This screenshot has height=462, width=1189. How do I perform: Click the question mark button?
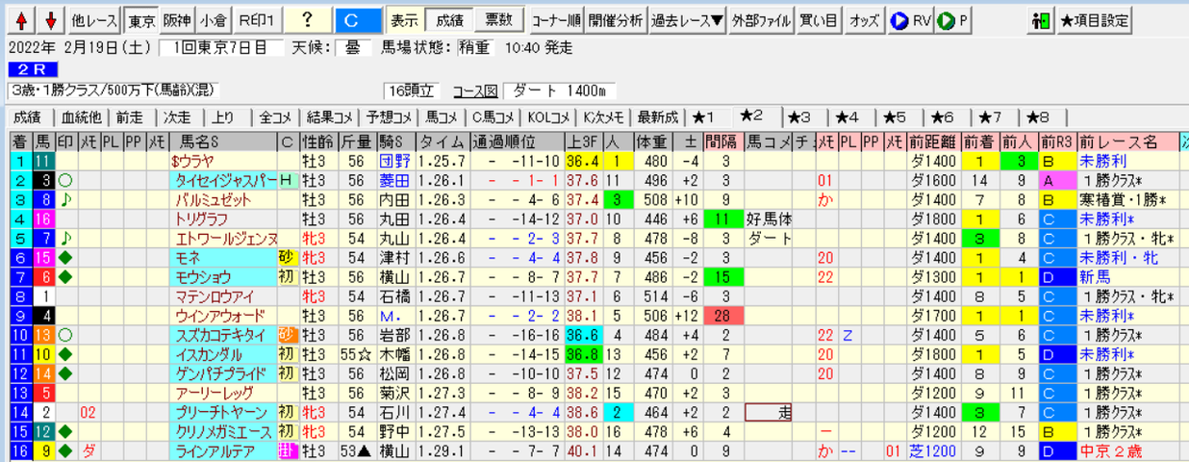[306, 19]
